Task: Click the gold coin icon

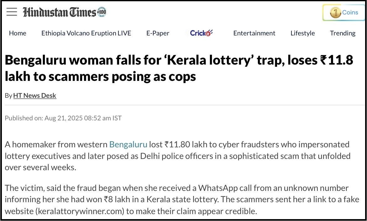Action: 335,13
